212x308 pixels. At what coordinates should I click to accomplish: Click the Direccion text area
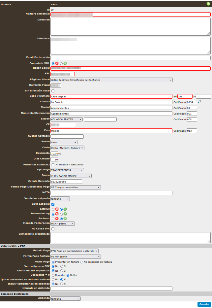[131, 27]
